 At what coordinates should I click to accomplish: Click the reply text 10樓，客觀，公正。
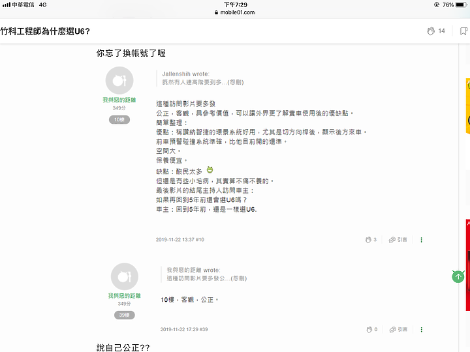point(189,300)
